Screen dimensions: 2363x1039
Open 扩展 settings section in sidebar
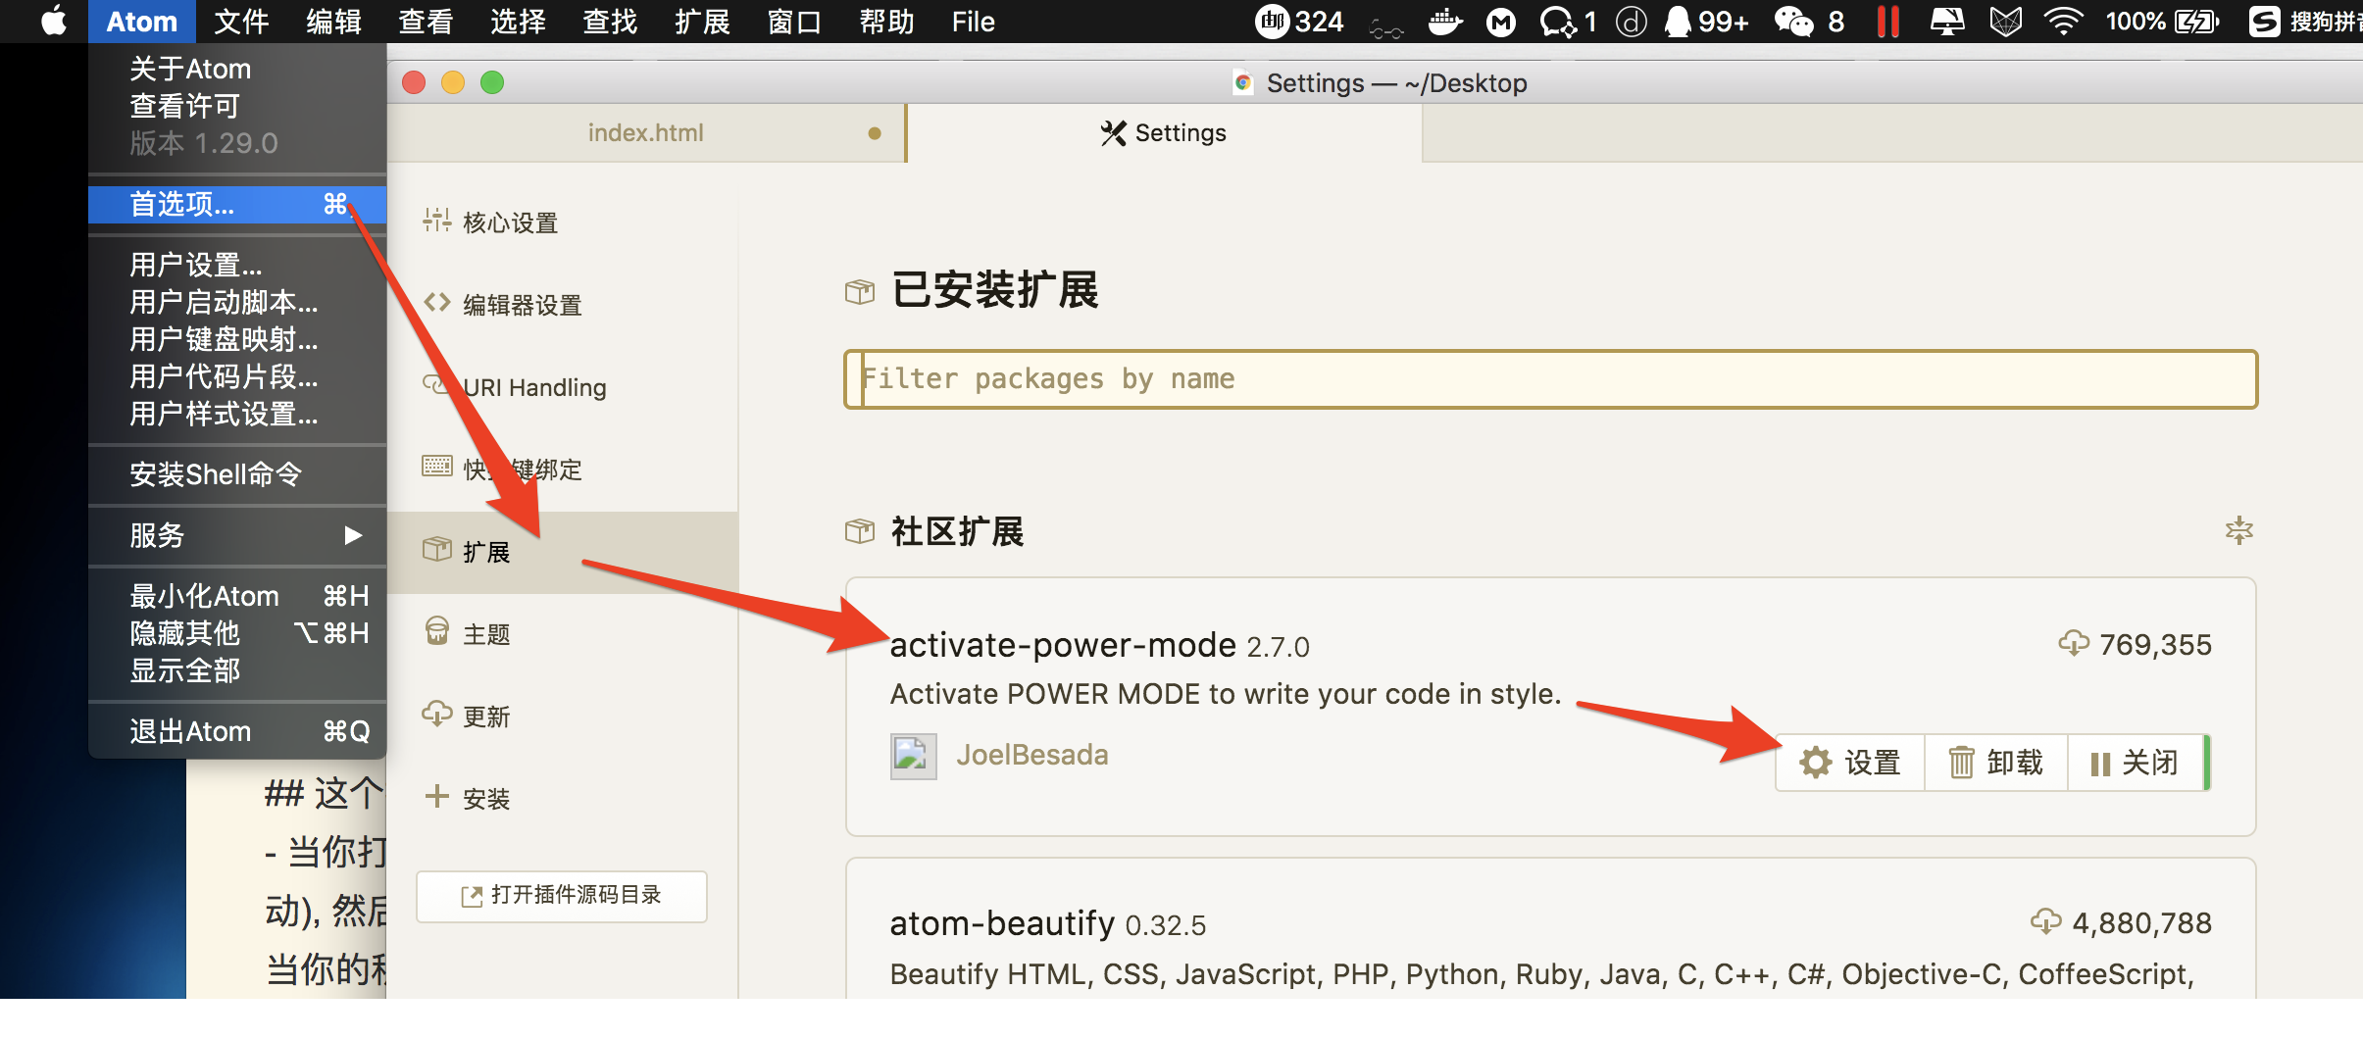click(x=563, y=552)
